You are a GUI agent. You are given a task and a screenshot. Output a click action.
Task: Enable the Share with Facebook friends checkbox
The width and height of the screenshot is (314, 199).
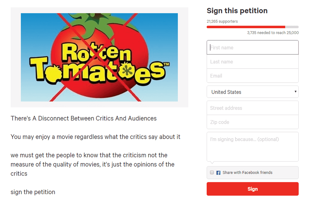(x=211, y=172)
